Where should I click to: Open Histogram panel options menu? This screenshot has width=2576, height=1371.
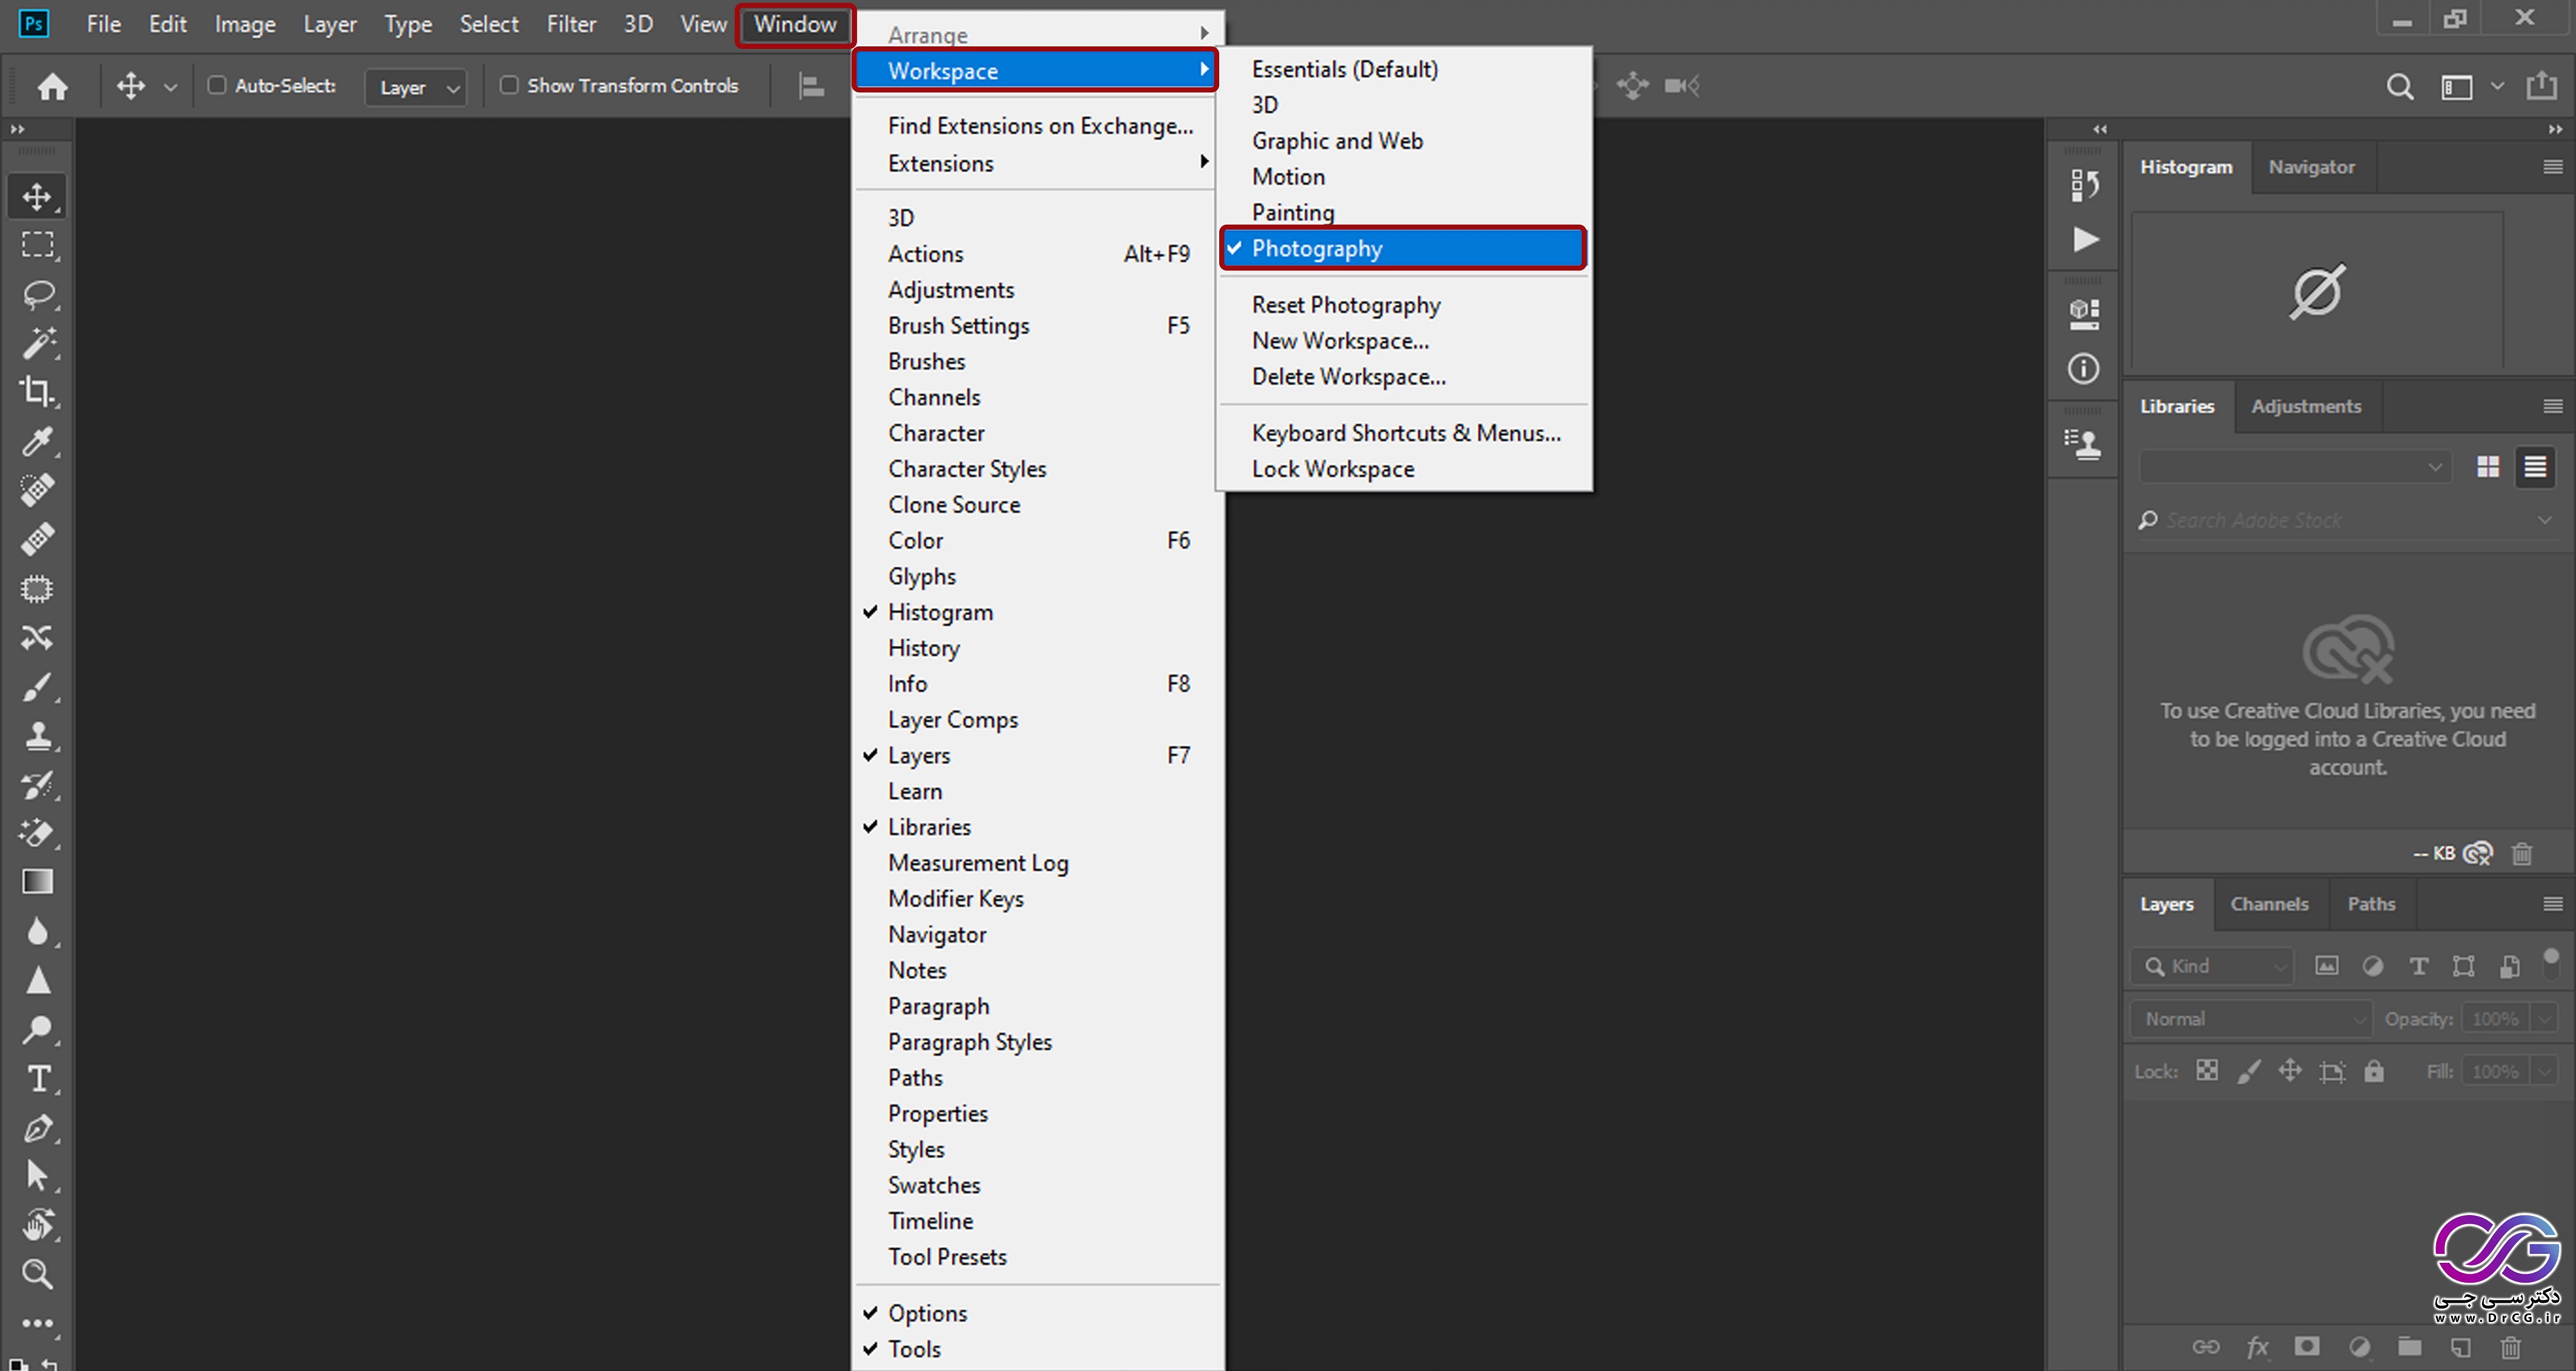[x=2553, y=167]
